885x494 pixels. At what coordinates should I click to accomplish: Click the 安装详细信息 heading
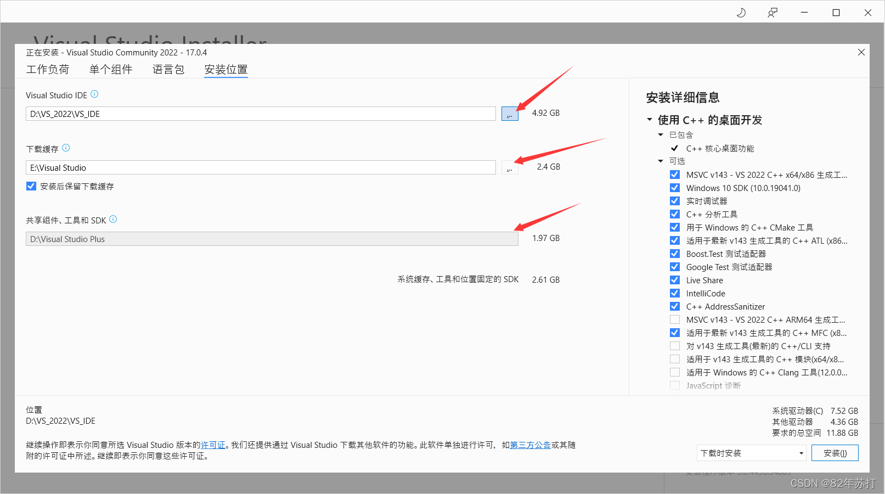pos(683,98)
